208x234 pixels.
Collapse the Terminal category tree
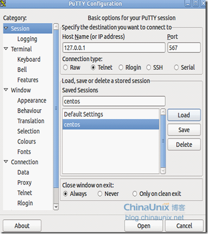tap(6, 48)
